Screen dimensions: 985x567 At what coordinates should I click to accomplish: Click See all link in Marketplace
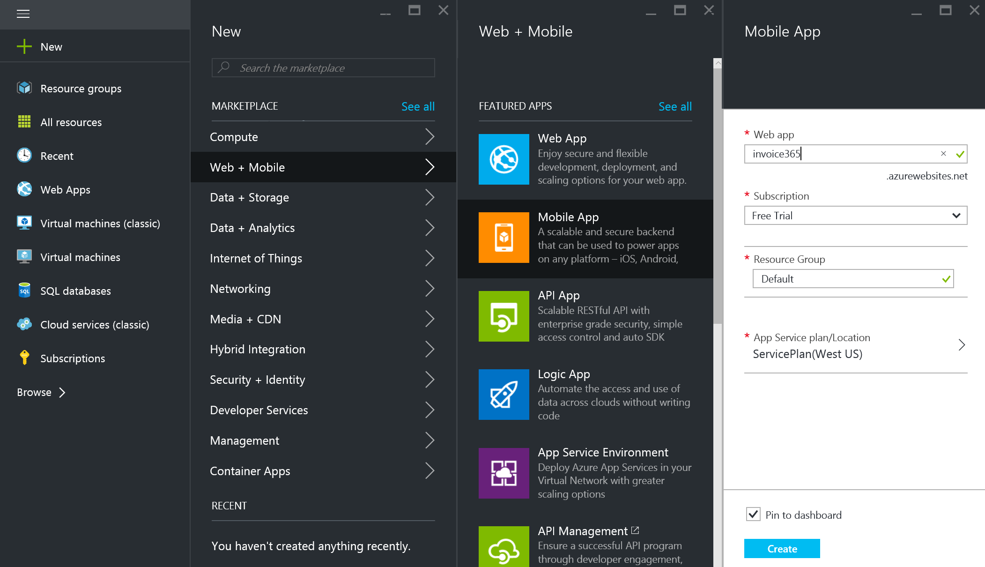coord(418,106)
